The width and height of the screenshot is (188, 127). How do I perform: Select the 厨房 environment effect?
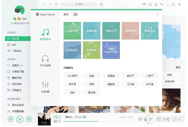click(92, 84)
